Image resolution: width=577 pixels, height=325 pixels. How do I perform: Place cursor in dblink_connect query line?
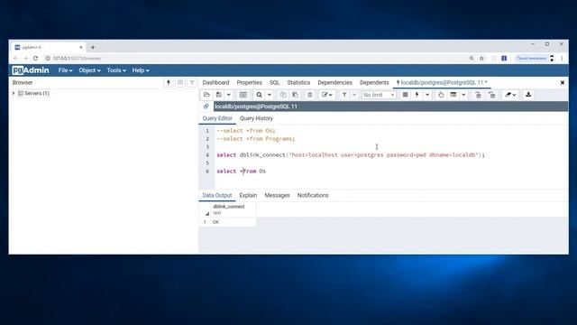[x=351, y=155]
